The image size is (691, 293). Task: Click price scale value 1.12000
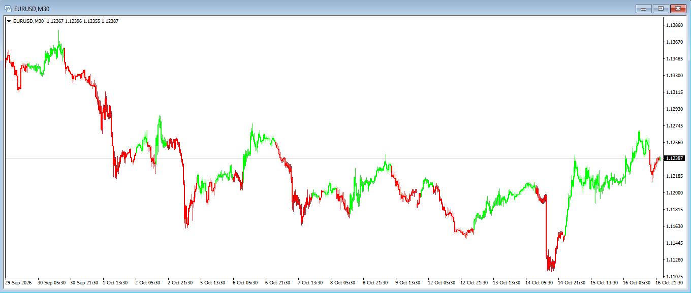tap(674, 192)
